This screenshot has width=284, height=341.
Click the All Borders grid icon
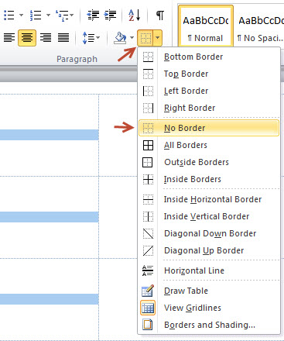148,145
